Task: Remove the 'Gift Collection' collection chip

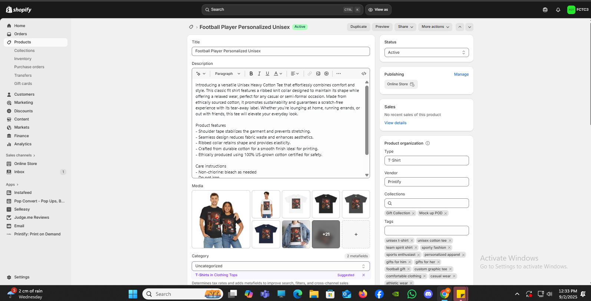Action: [x=413, y=214]
